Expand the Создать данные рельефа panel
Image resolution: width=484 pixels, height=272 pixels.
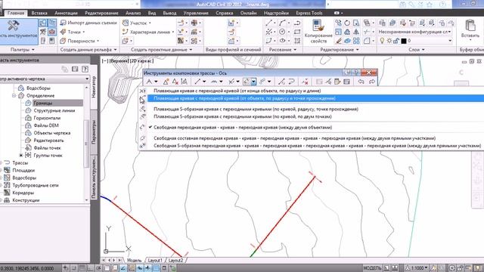point(88,50)
